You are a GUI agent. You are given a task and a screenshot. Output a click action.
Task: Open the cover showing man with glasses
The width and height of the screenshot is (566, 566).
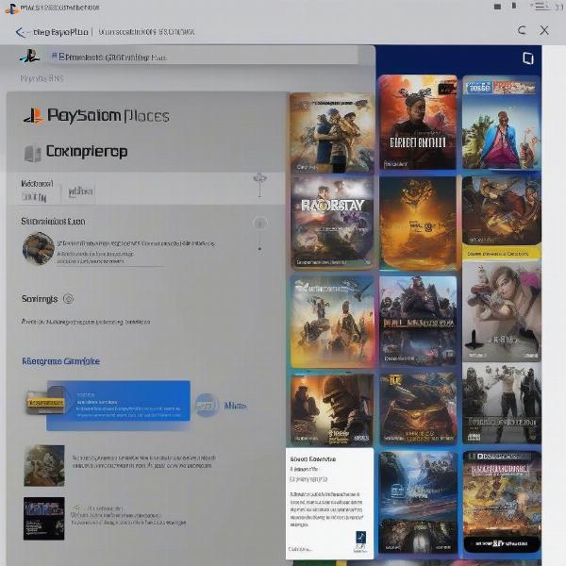coord(418,123)
